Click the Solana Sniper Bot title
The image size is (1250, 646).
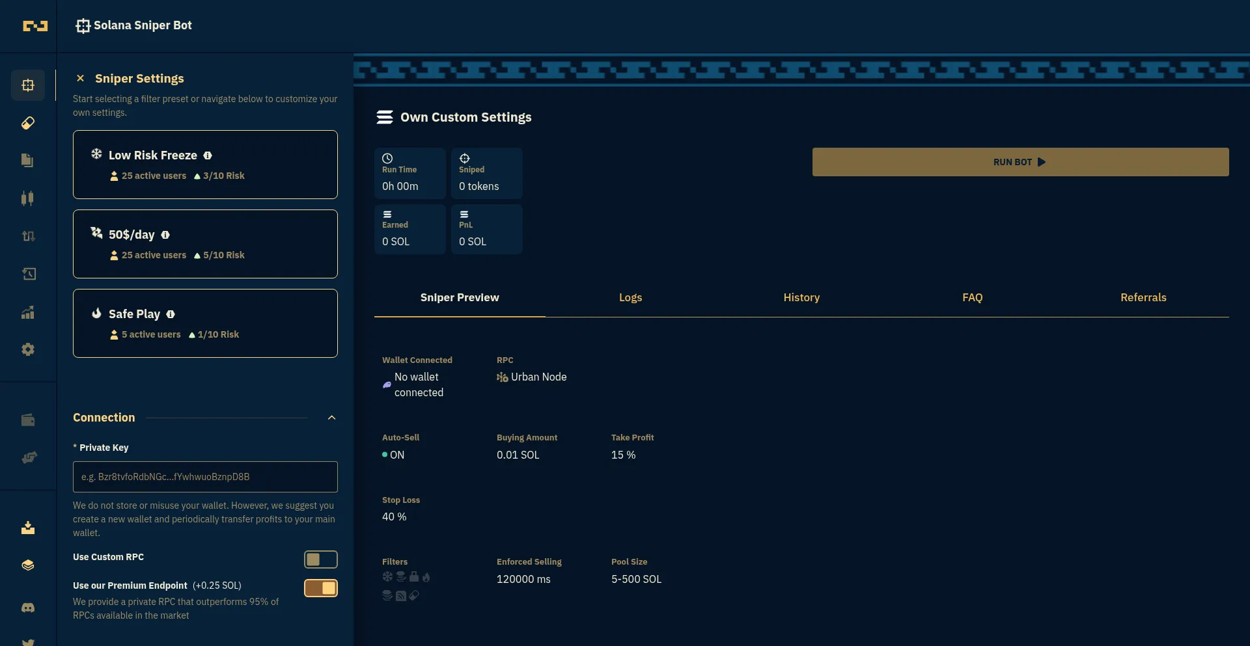click(143, 25)
